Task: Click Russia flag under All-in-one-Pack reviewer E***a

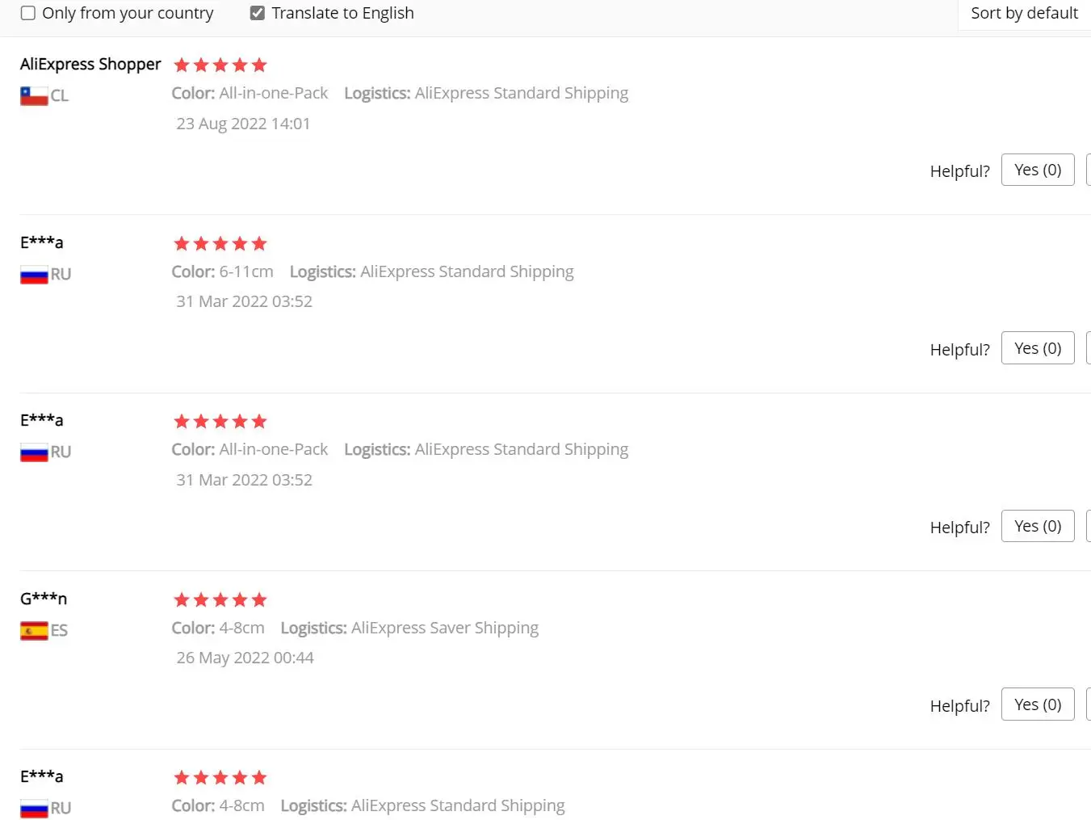Action: tap(34, 452)
